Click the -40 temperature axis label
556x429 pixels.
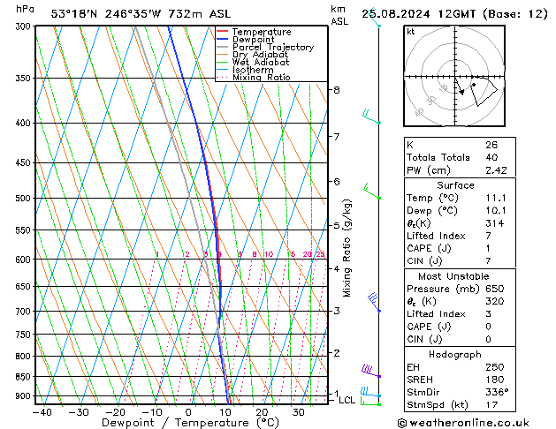(42, 412)
